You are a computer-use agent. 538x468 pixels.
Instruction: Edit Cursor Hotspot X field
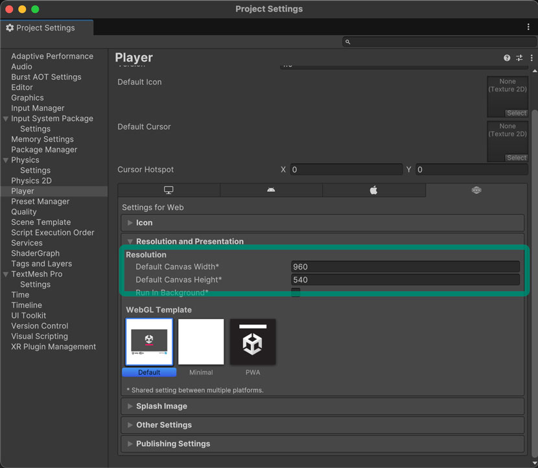click(346, 169)
